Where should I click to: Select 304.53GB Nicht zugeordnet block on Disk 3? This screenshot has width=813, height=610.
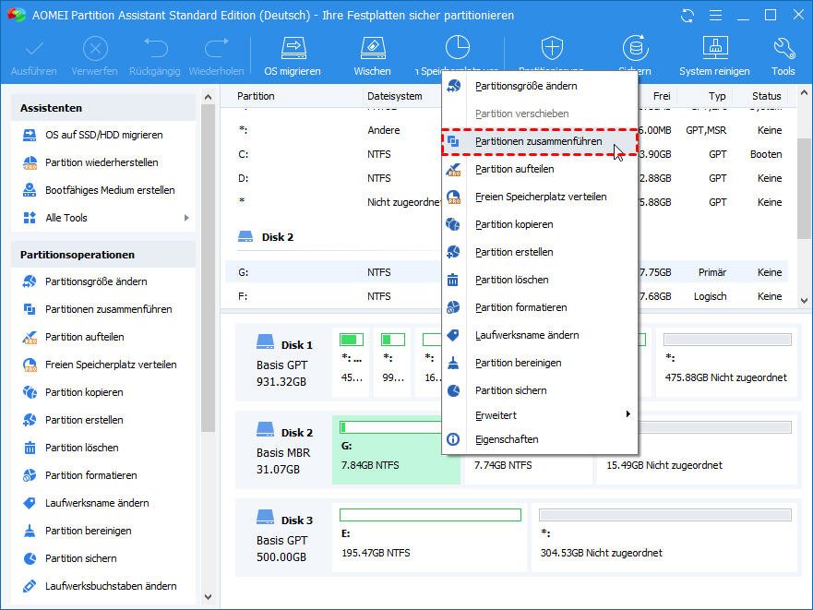(664, 537)
